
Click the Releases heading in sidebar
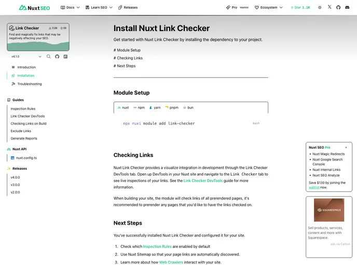pos(20,169)
